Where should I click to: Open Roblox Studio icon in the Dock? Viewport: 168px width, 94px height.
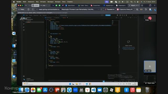coord(112,90)
